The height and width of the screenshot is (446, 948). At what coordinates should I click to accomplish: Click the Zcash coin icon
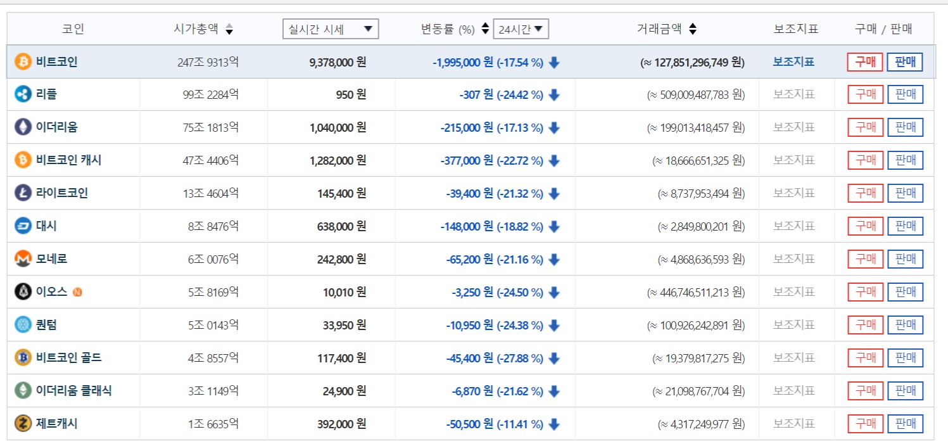23,423
